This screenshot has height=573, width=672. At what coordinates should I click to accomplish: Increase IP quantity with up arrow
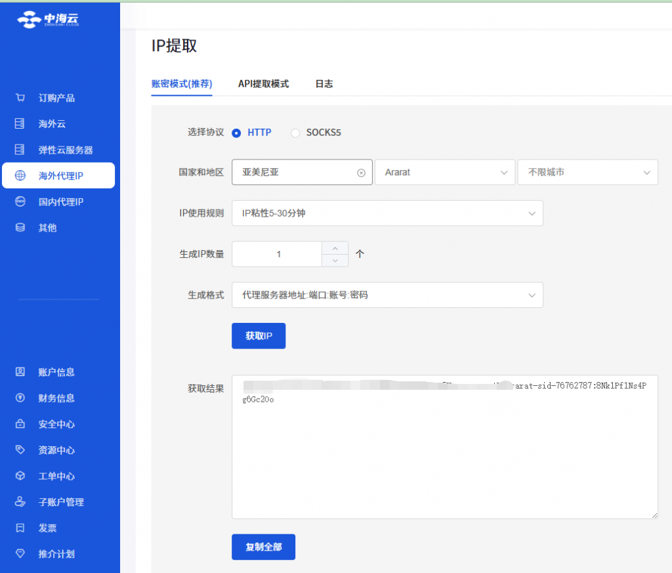pos(335,247)
